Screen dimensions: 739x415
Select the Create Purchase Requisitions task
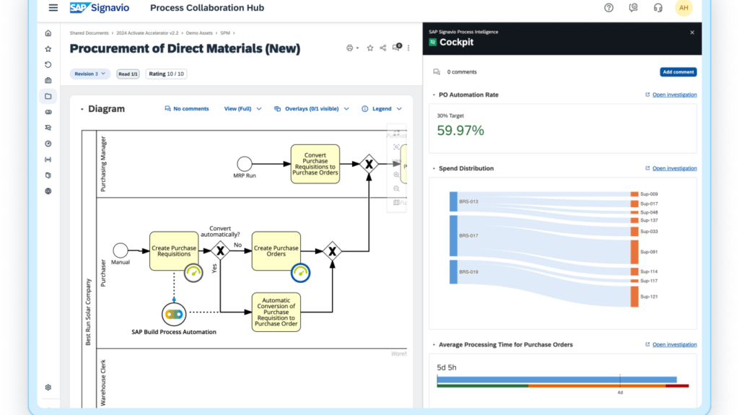(174, 251)
